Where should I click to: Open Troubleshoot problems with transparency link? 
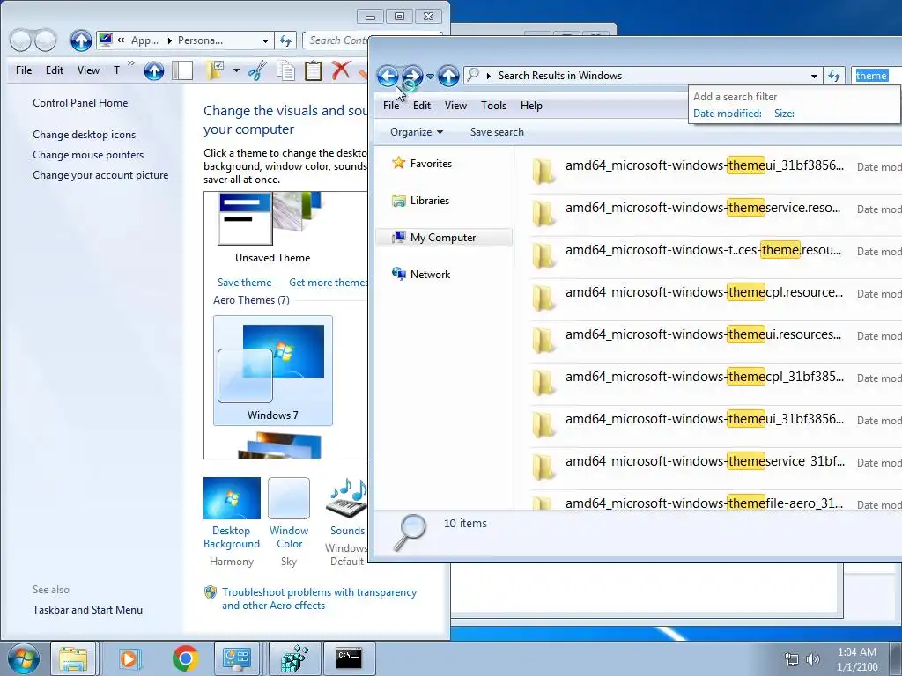coord(319,599)
